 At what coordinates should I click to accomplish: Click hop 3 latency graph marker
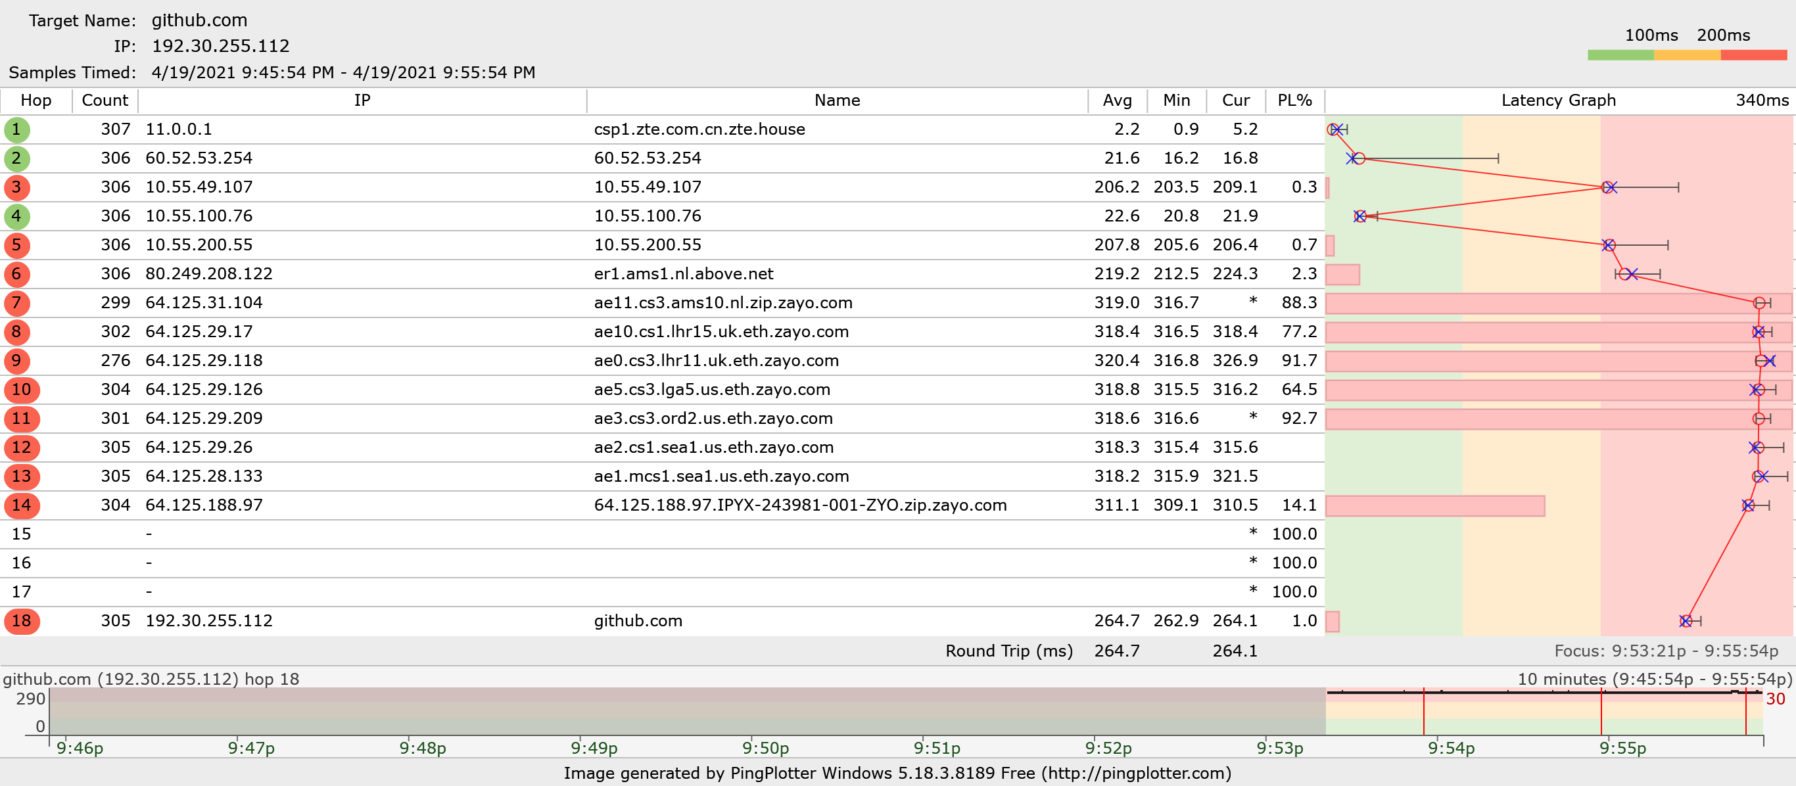pos(1609,187)
